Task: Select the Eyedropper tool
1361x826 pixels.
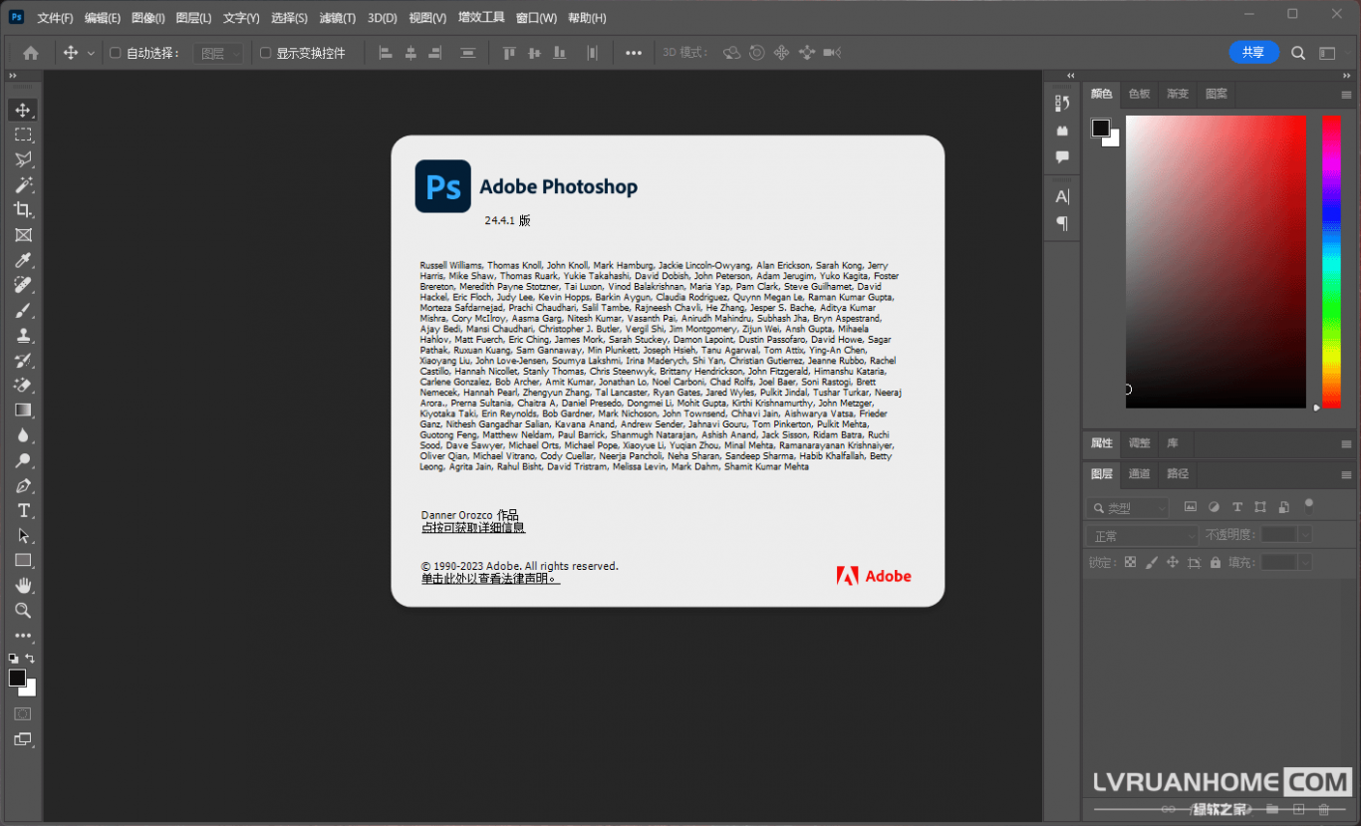Action: tap(23, 260)
